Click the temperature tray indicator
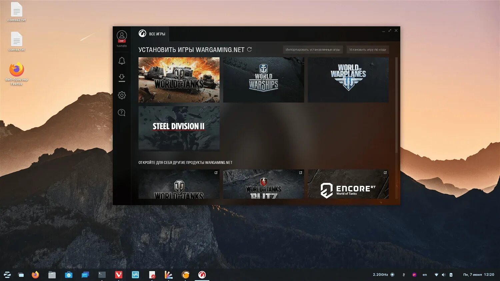Image resolution: width=500 pixels, height=281 pixels. pos(404,275)
